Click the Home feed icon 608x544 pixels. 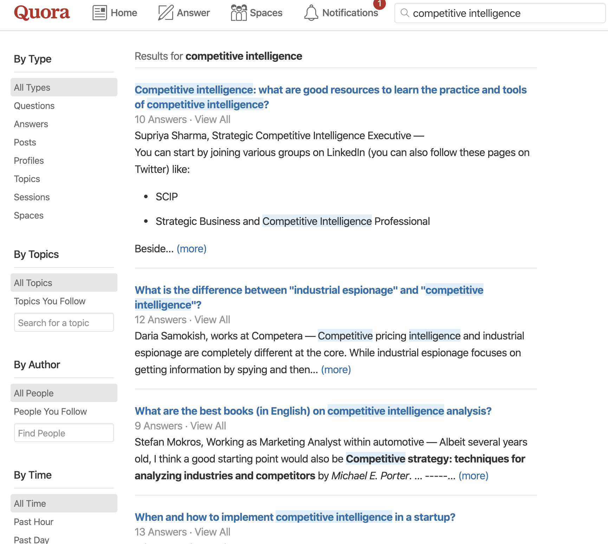(100, 13)
